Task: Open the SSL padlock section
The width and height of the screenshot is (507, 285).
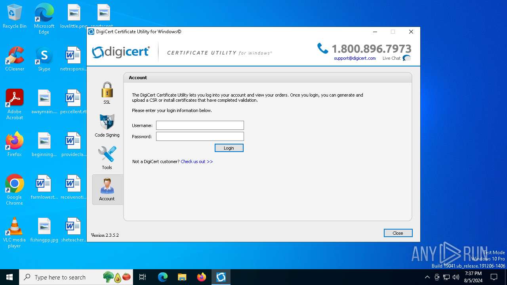Action: [x=107, y=93]
